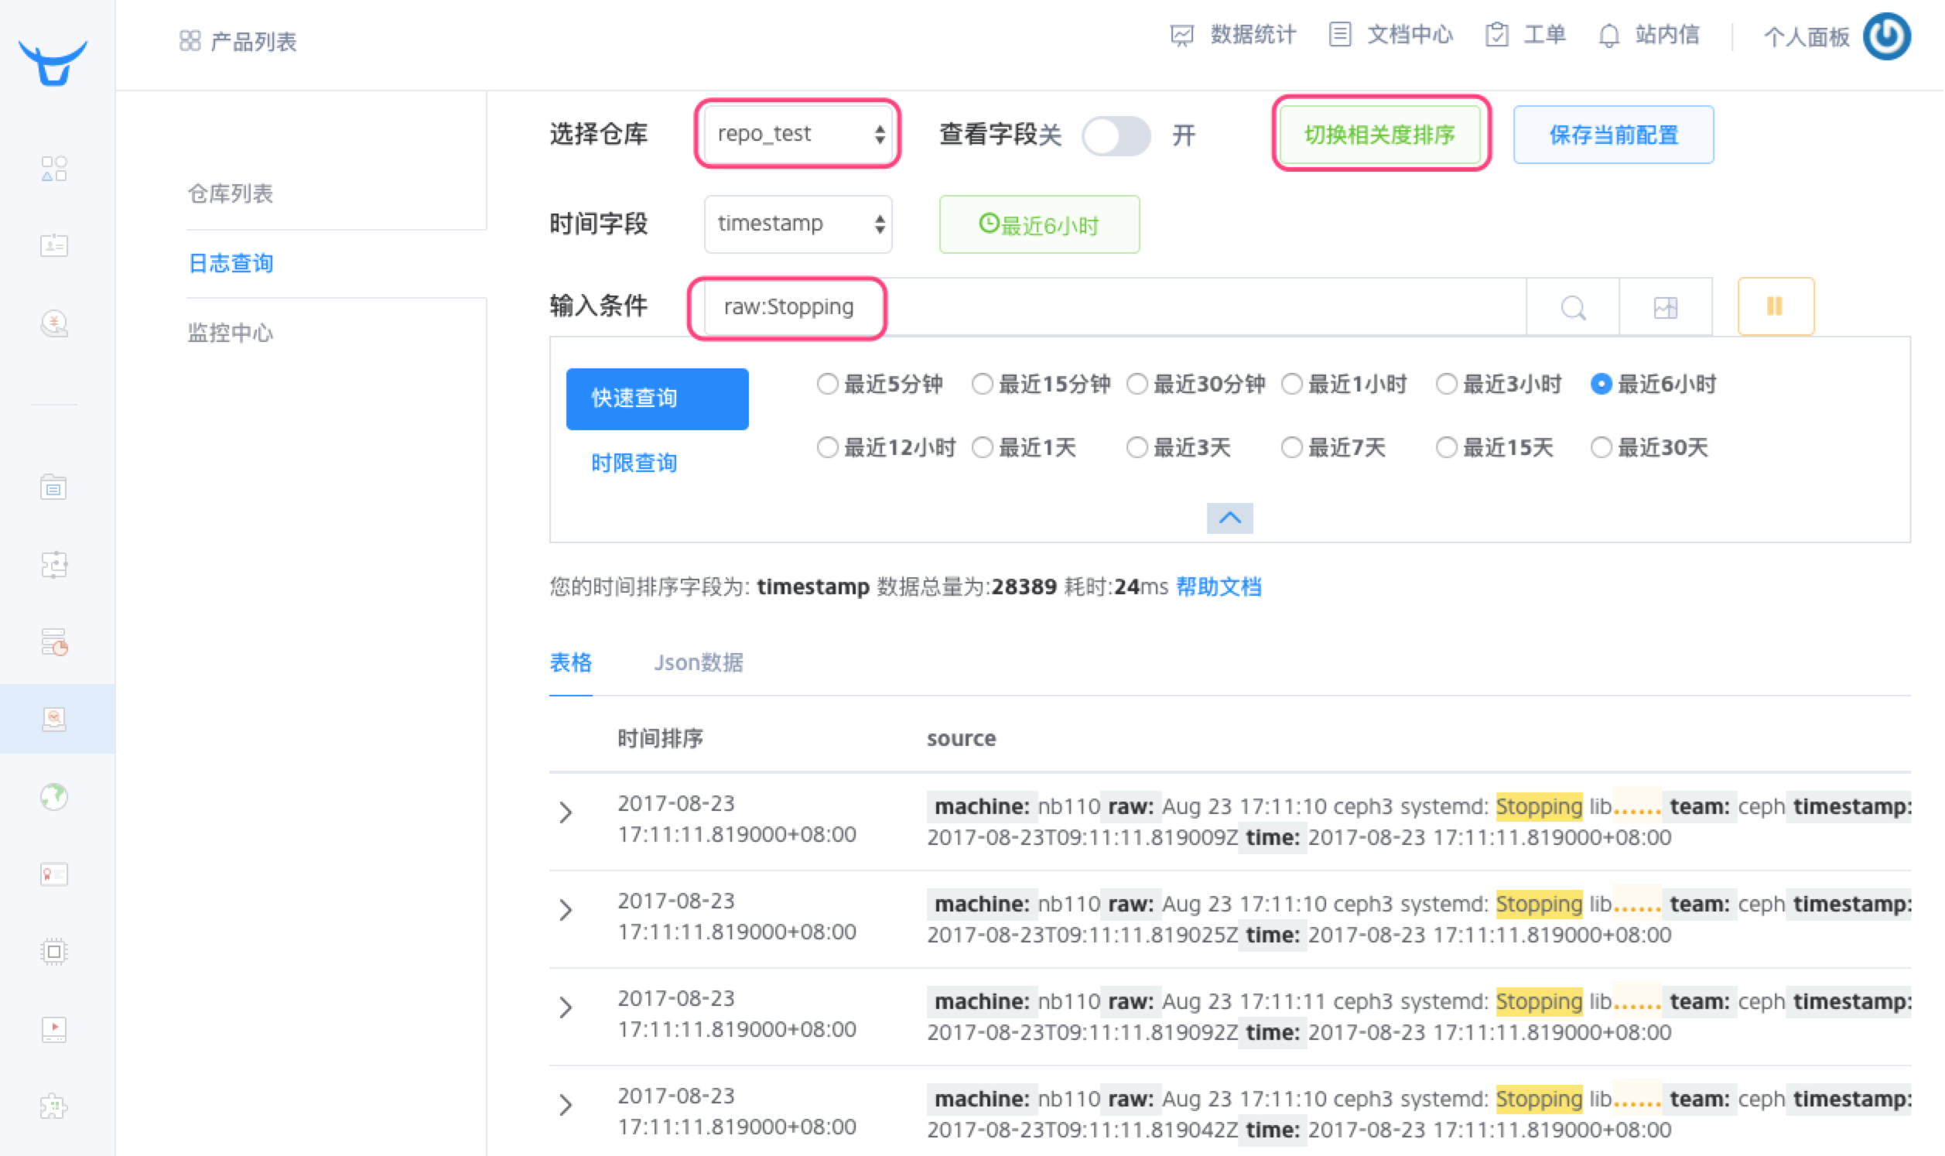Select the 快速查询 mode tab
This screenshot has width=1945, height=1156.
tap(657, 398)
